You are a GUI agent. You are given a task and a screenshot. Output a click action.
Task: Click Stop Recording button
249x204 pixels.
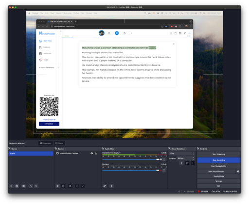[x=219, y=160]
